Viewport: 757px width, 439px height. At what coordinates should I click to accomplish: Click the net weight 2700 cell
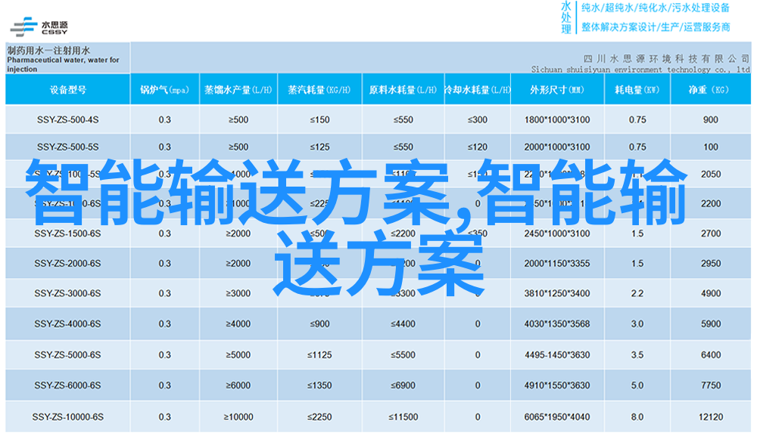(711, 233)
